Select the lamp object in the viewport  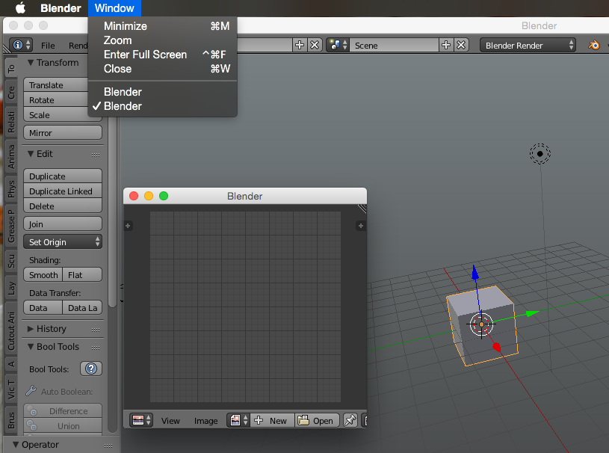540,154
